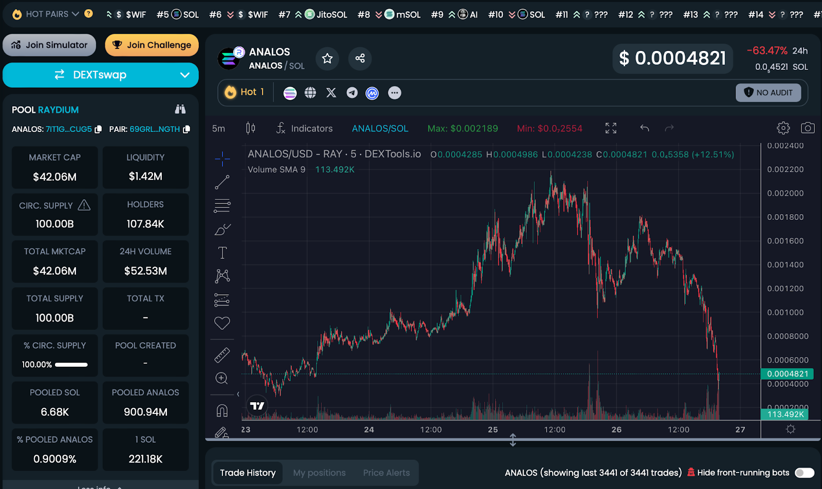
Task: Open price scale settings gear
Action: [x=791, y=429]
